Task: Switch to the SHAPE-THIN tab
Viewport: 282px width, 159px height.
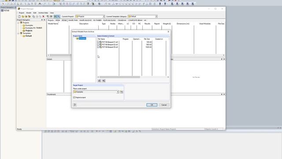Action: 73,20
